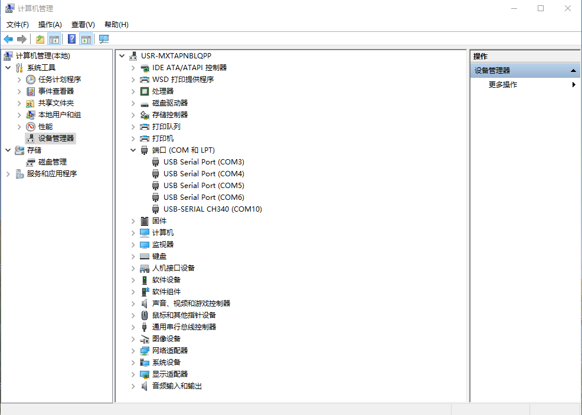The height and width of the screenshot is (415, 582).
Task: Click the Up one level folder icon
Action: pos(40,39)
